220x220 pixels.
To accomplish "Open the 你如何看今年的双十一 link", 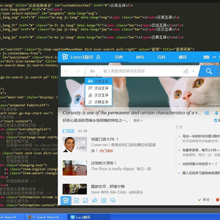I will 200,164.
